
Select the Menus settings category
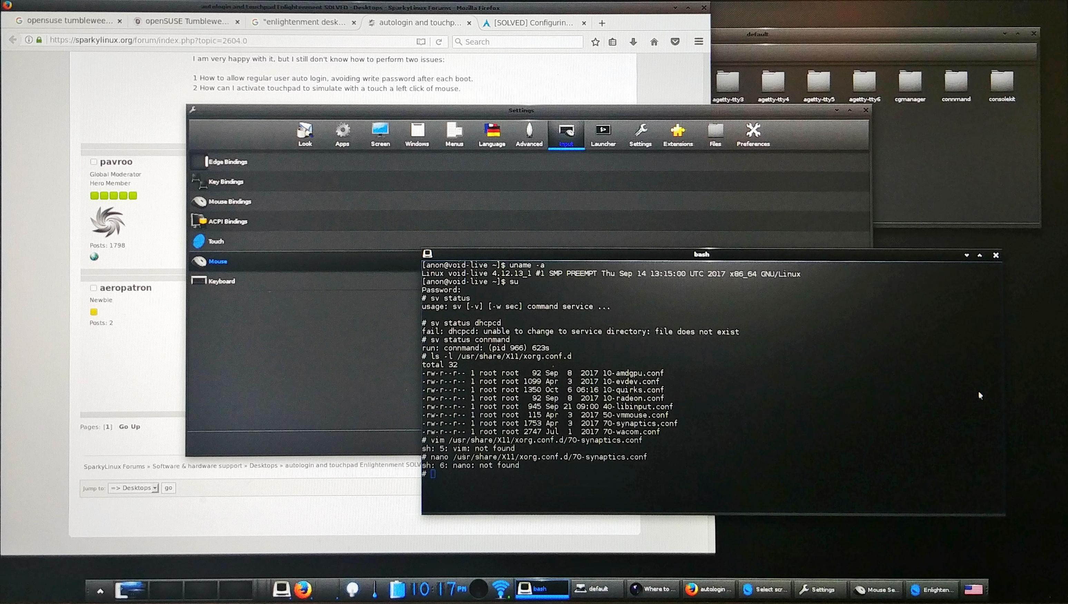point(454,135)
